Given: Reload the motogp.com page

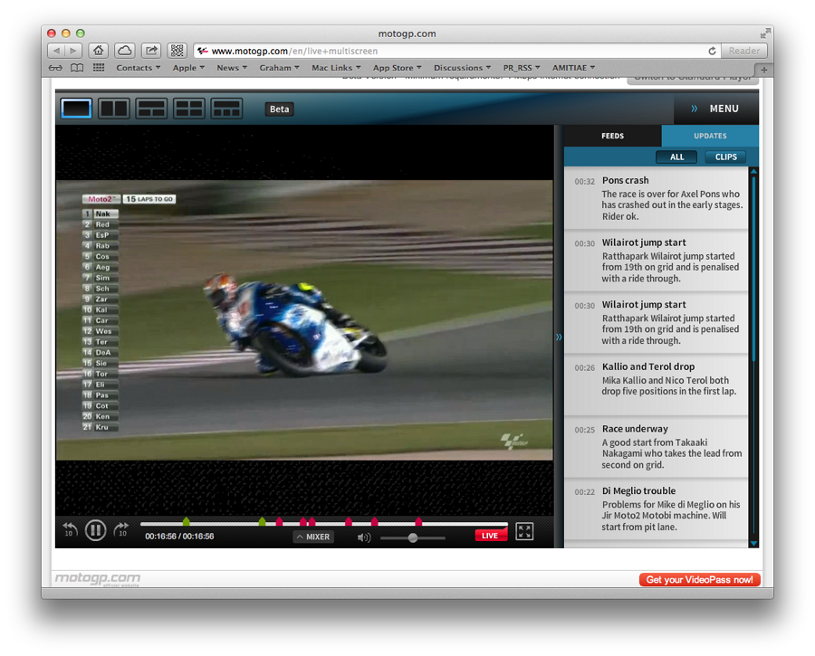Looking at the screenshot, I should tap(712, 51).
